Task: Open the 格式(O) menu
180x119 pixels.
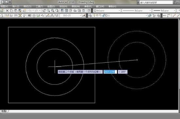Action: pos(27,6)
